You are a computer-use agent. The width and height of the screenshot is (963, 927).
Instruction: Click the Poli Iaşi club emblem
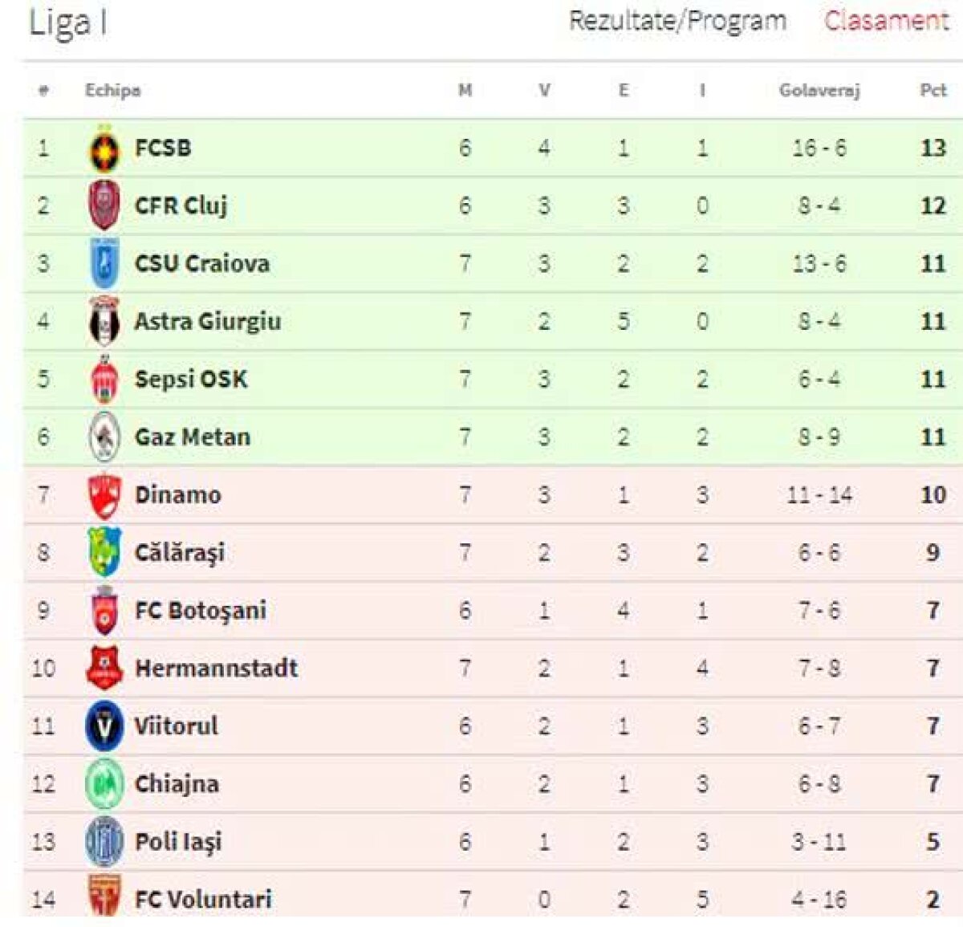click(x=104, y=841)
